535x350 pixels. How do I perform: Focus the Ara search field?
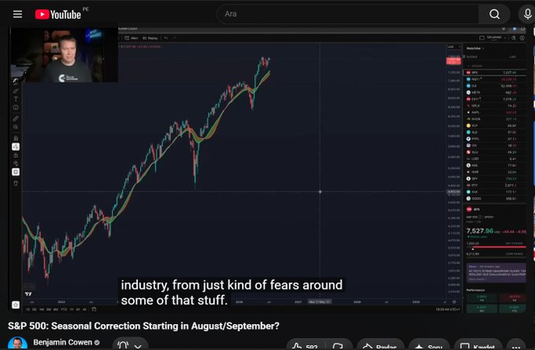coord(347,14)
